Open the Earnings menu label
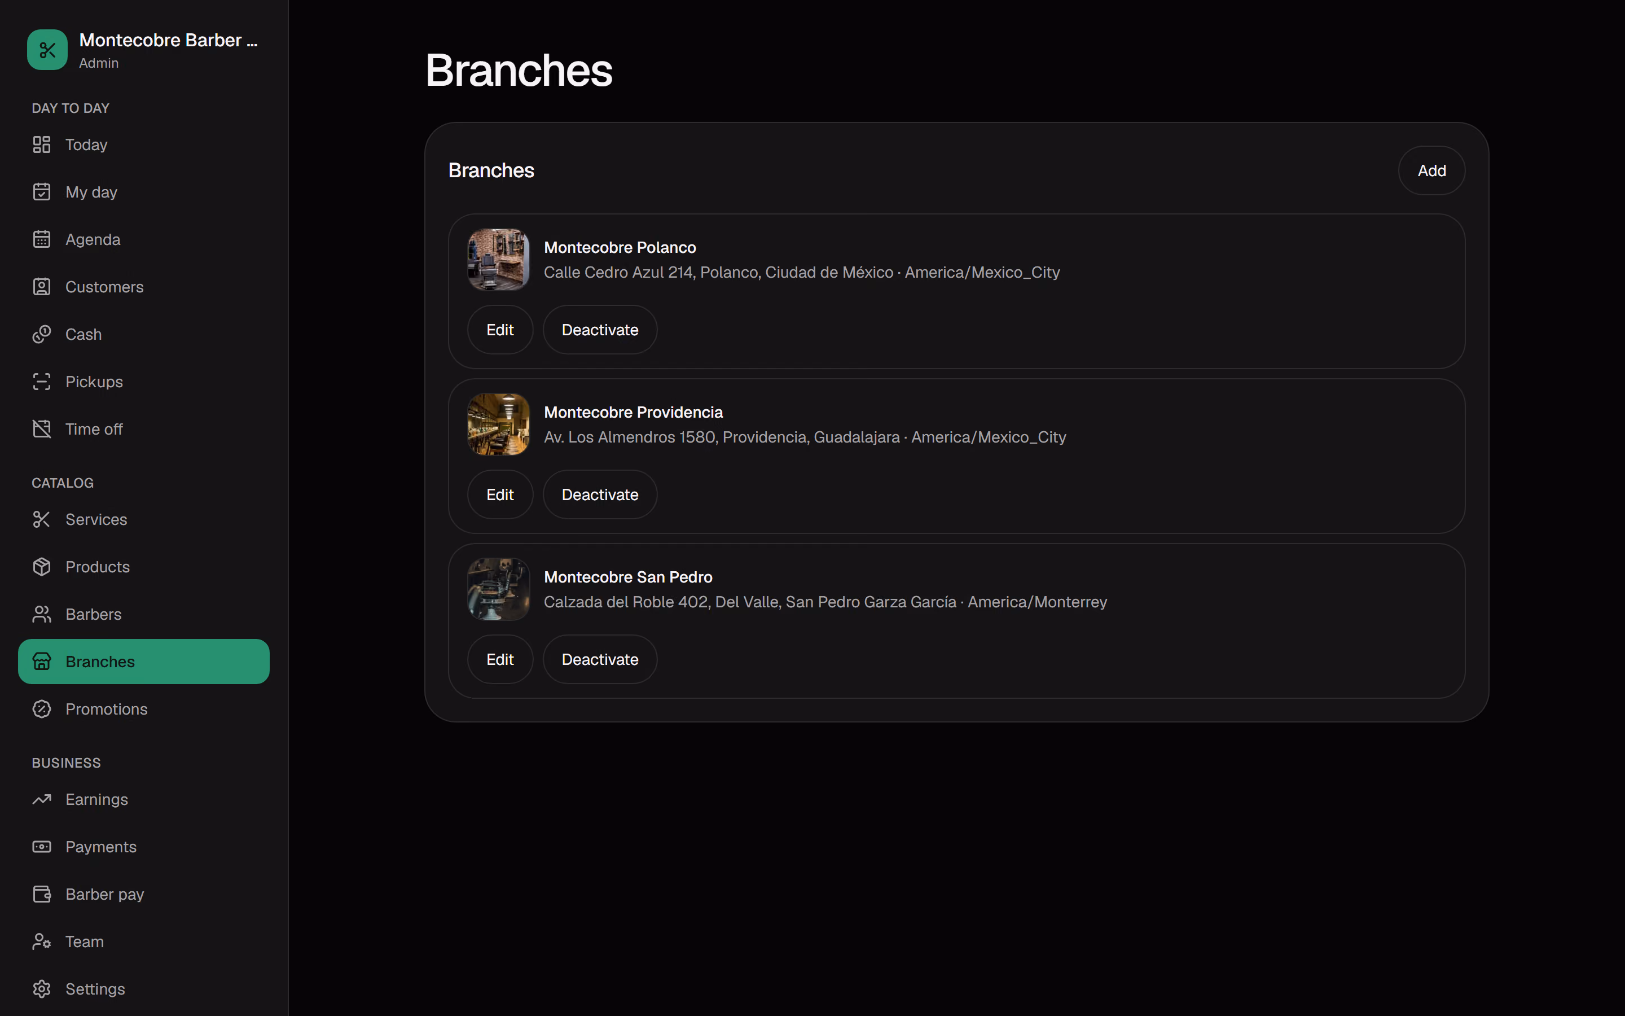The image size is (1625, 1016). pyautogui.click(x=96, y=800)
